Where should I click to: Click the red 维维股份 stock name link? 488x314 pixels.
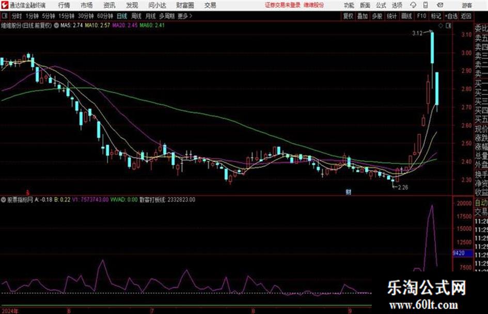click(x=314, y=5)
